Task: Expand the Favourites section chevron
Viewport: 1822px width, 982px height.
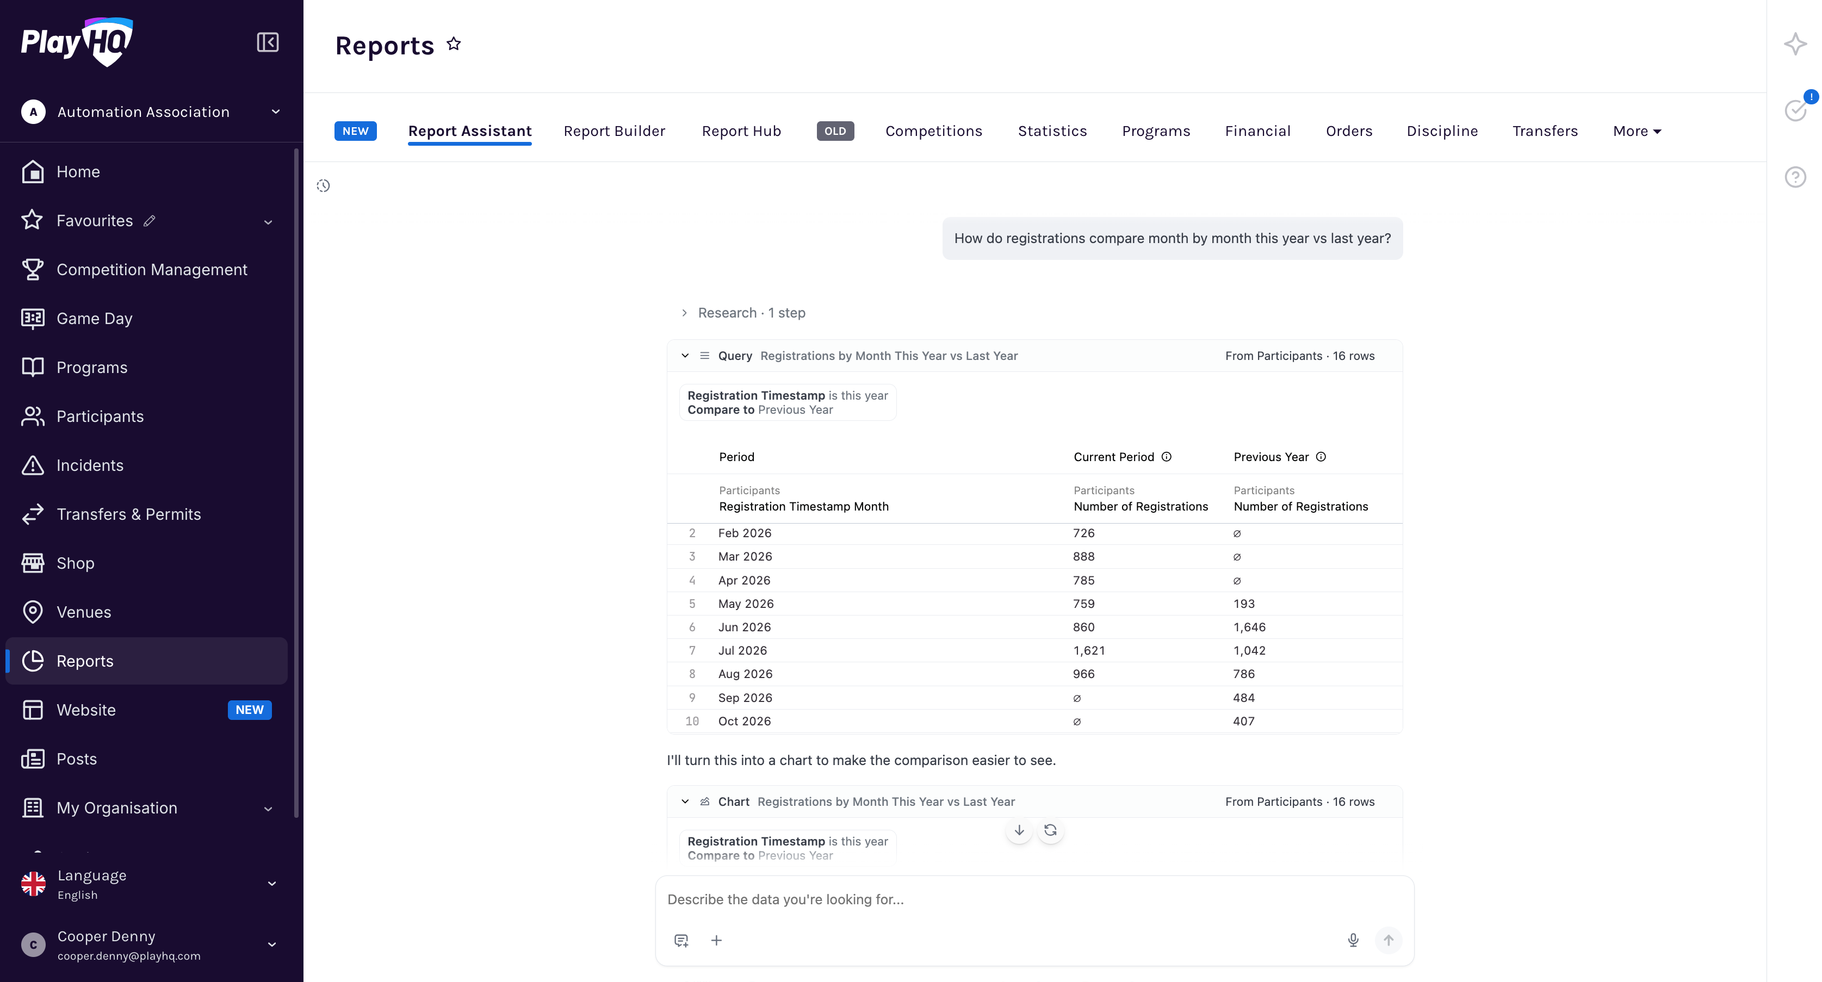Action: [268, 222]
